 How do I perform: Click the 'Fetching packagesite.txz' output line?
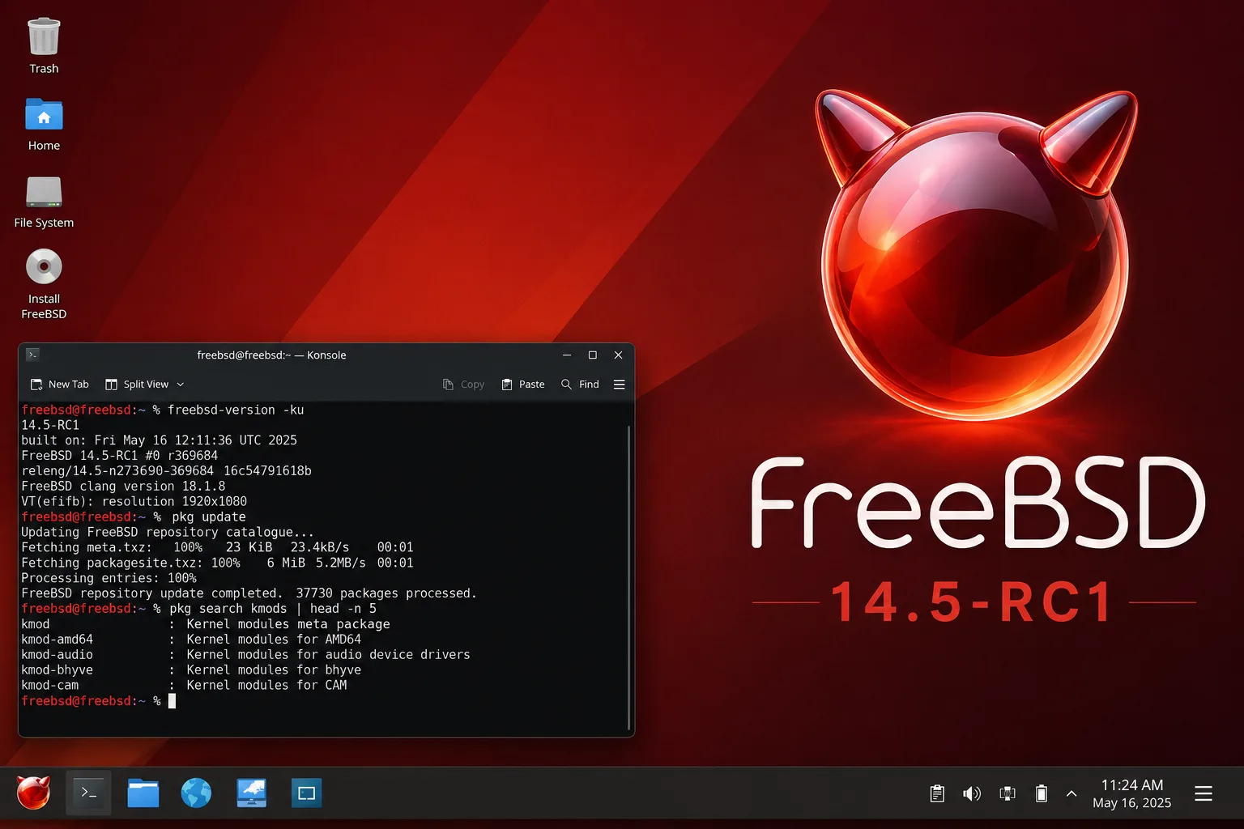pos(217,563)
